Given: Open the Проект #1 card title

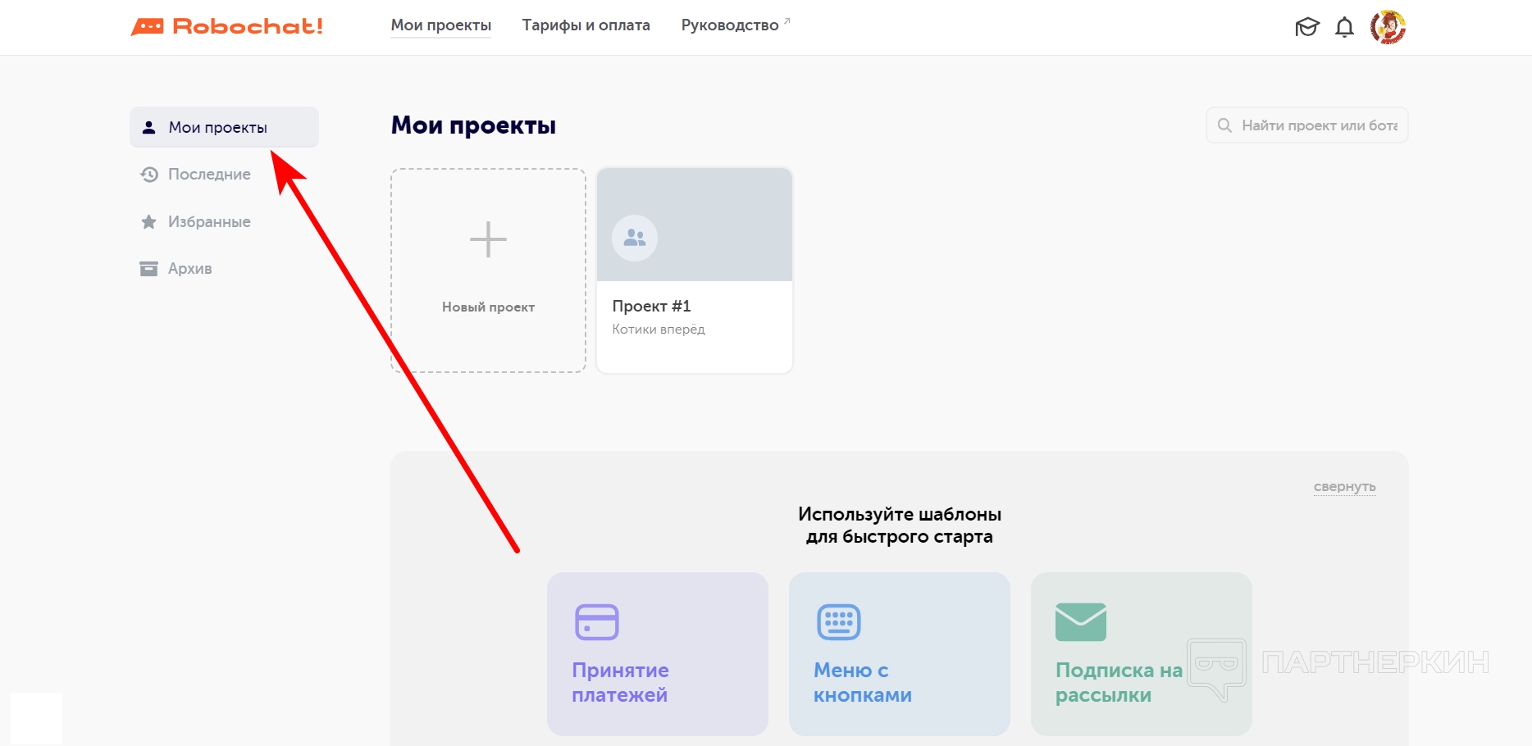Looking at the screenshot, I should click(x=651, y=307).
